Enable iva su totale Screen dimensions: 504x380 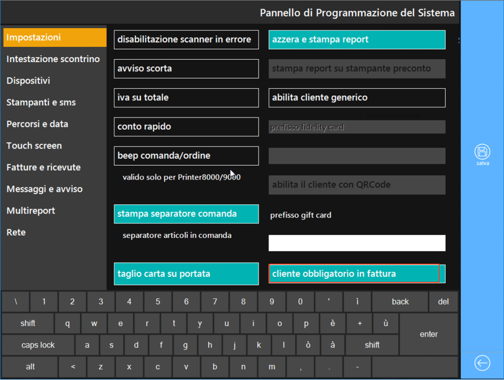point(186,98)
